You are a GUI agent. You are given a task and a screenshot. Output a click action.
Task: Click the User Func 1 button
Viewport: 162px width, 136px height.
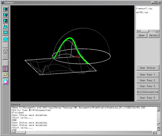[148, 74]
